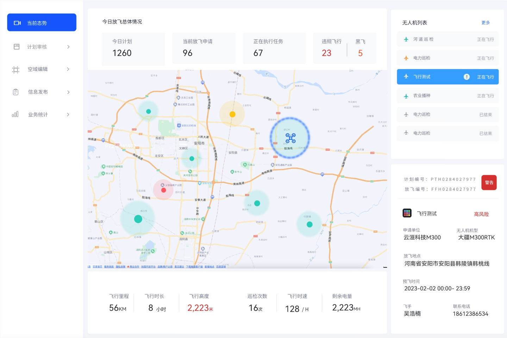Image resolution: width=507 pixels, height=338 pixels.
Task: Click the orange plane icon for 电力巡检
Action: click(x=406, y=58)
